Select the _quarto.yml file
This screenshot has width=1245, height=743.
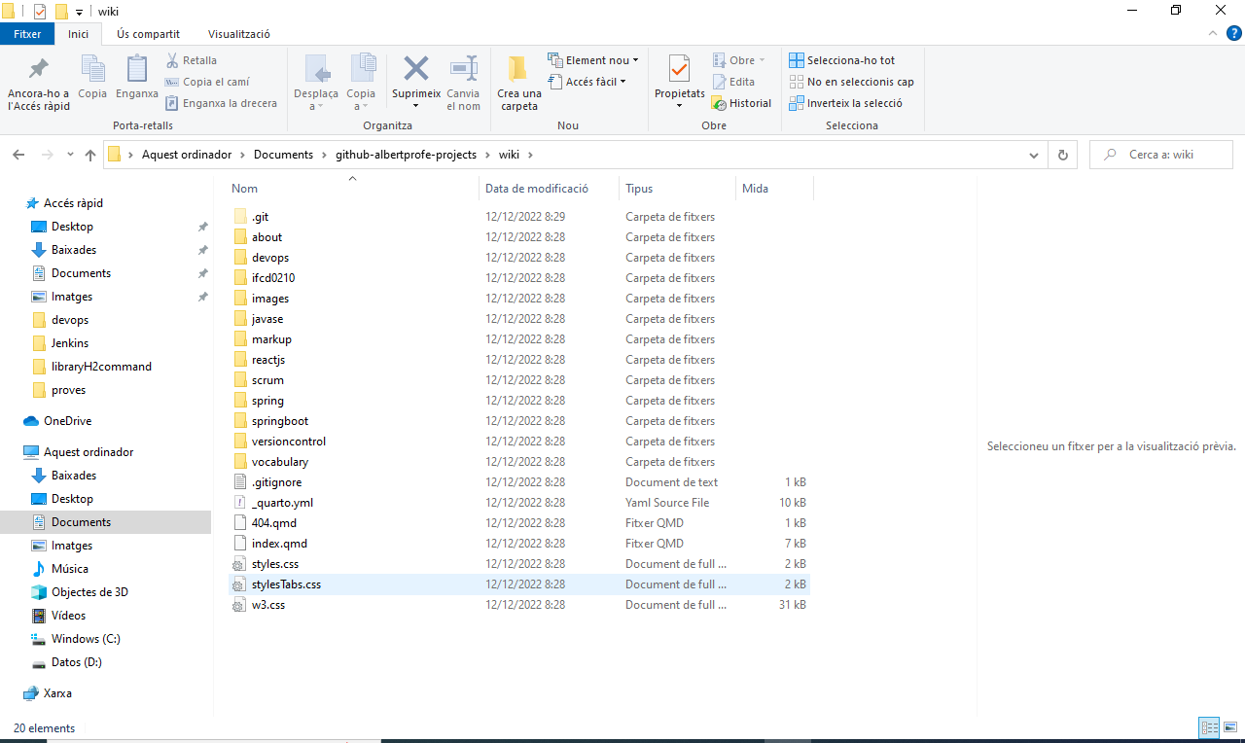282,503
